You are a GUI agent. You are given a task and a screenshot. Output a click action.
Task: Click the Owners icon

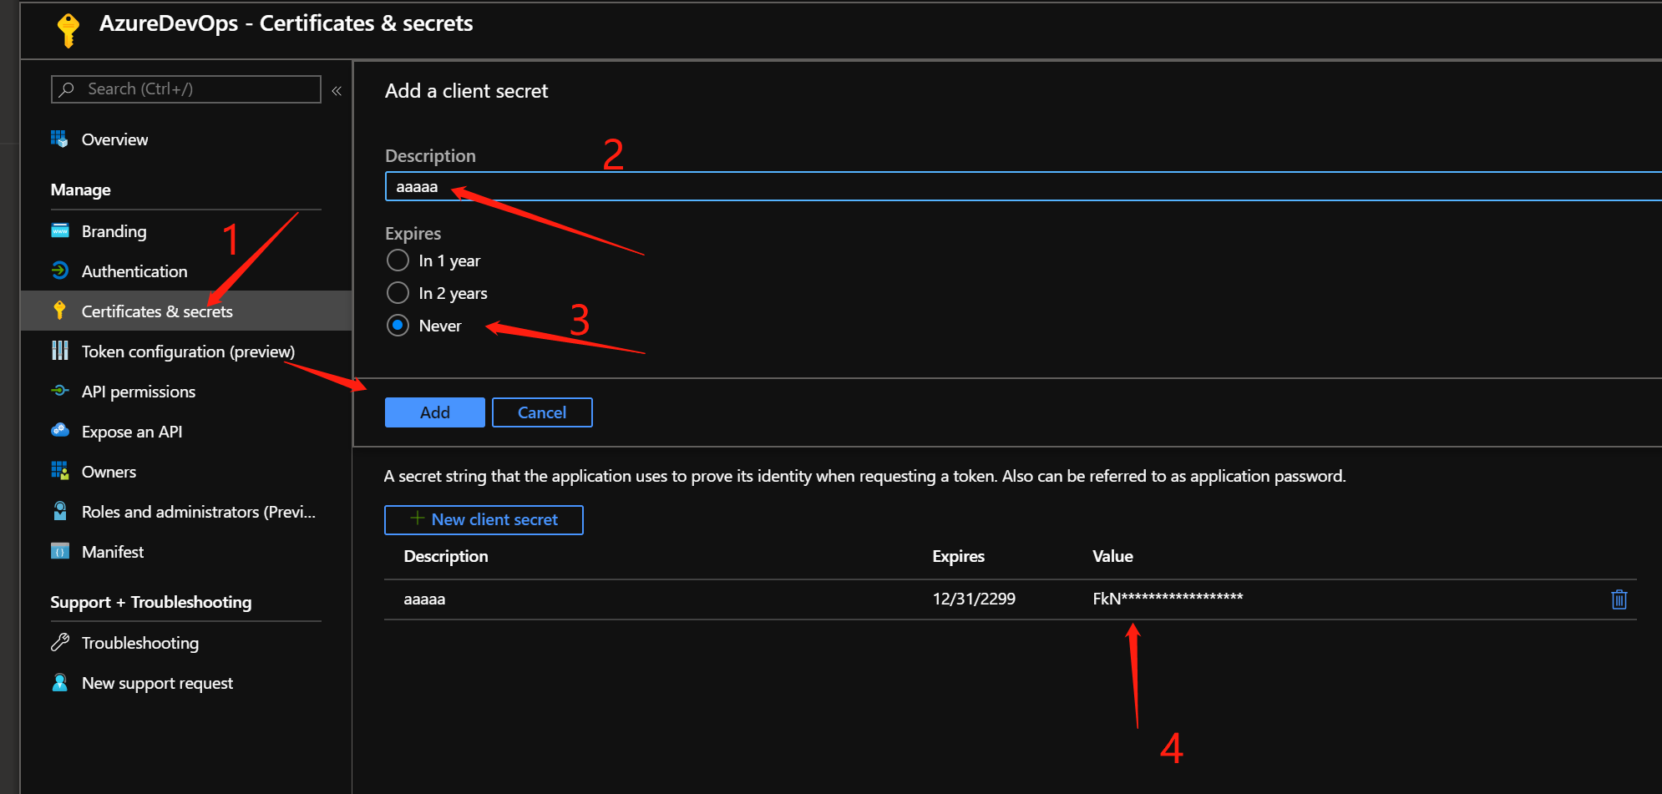[x=59, y=471]
